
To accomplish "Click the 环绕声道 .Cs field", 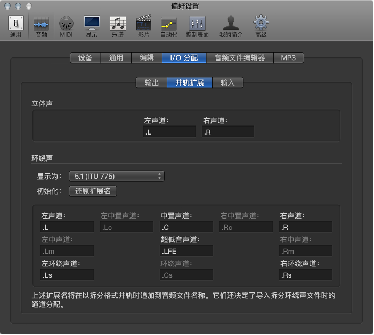I will click(x=186, y=275).
